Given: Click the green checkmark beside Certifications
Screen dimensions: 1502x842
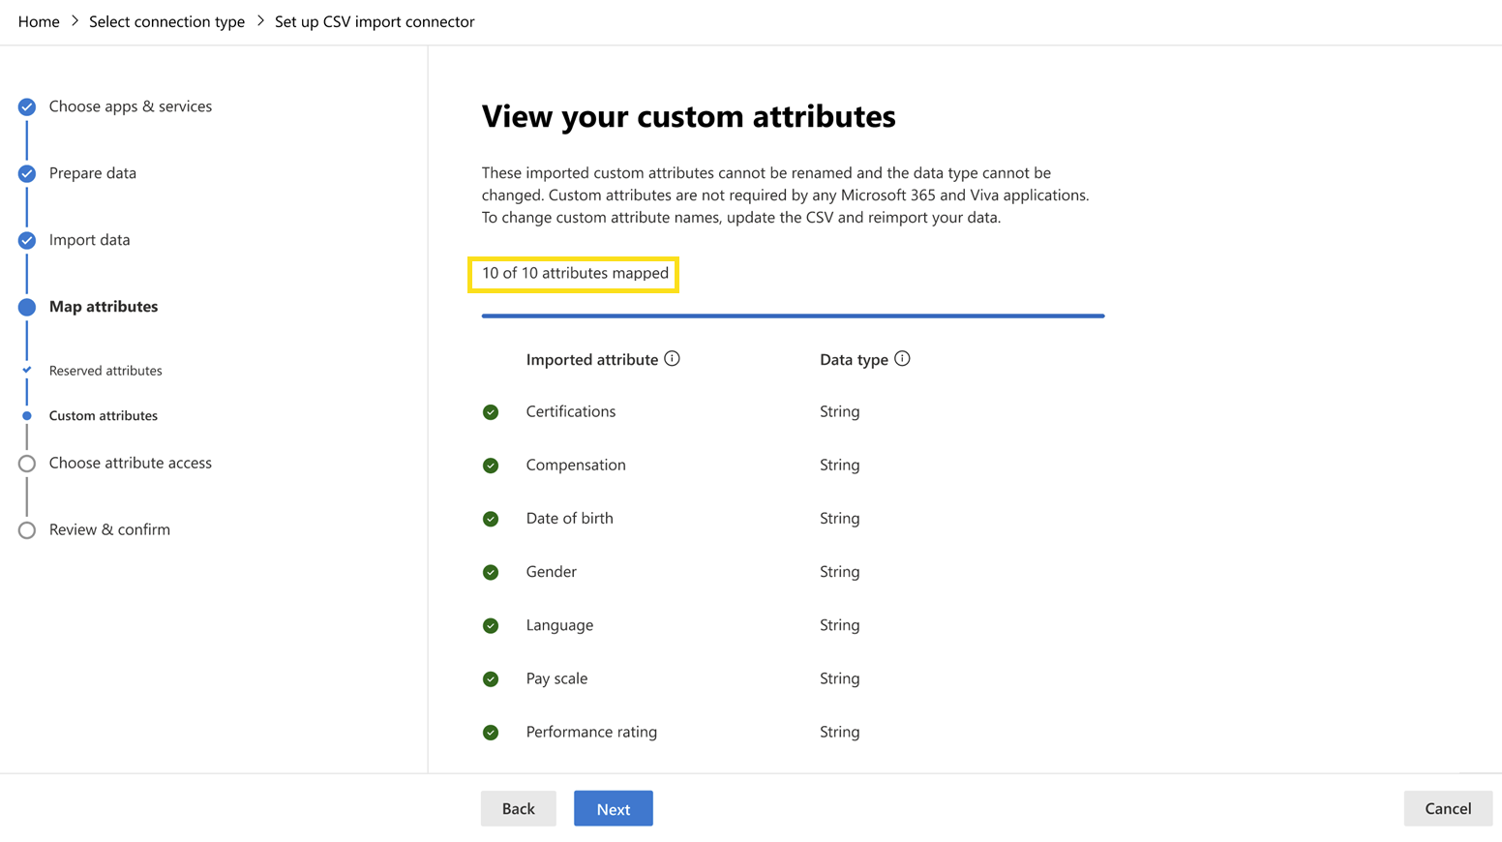Looking at the screenshot, I should click(x=491, y=411).
